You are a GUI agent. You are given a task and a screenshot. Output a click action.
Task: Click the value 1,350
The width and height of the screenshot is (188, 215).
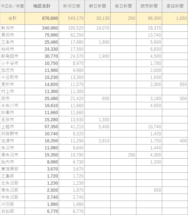(x=104, y=120)
